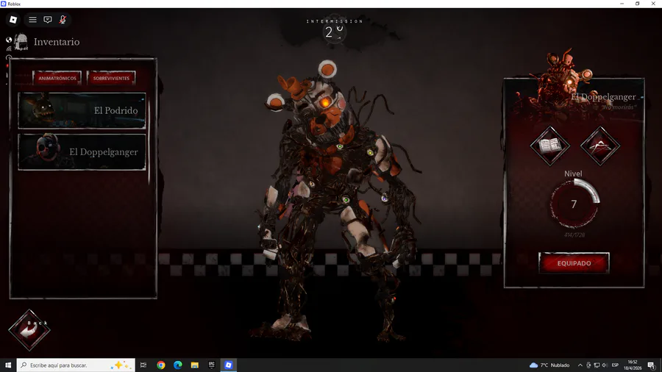The image size is (662, 372).
Task: Click the level 7 progress ring
Action: (x=574, y=204)
